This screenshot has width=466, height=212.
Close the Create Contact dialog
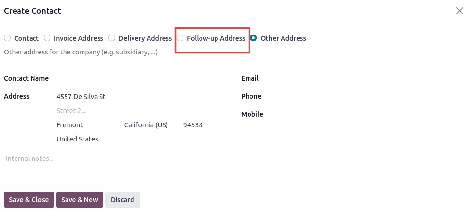pyautogui.click(x=459, y=11)
